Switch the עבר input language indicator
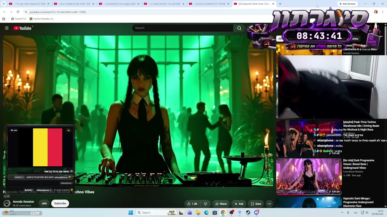This screenshot has height=217, width=387. 355,213
